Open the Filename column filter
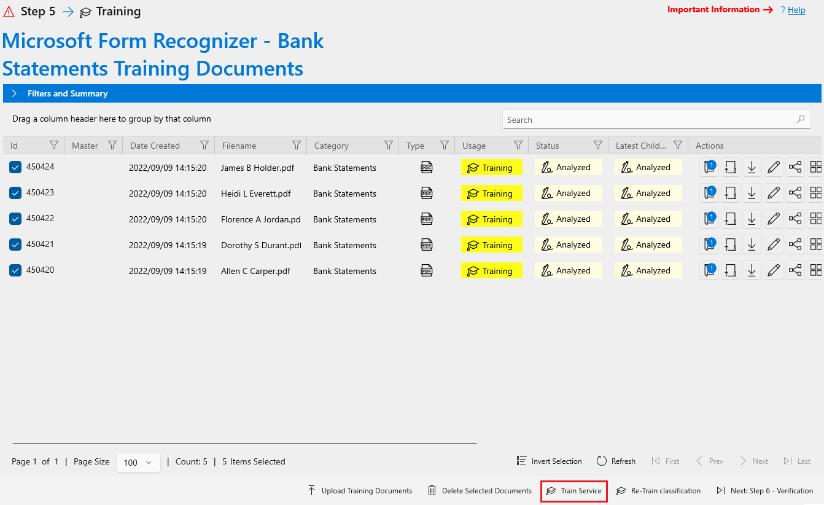The image size is (824, 505). click(x=297, y=145)
